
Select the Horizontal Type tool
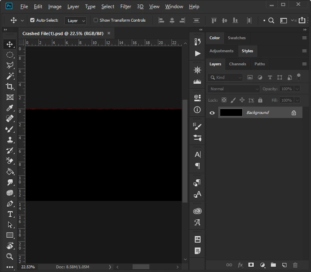10,214
